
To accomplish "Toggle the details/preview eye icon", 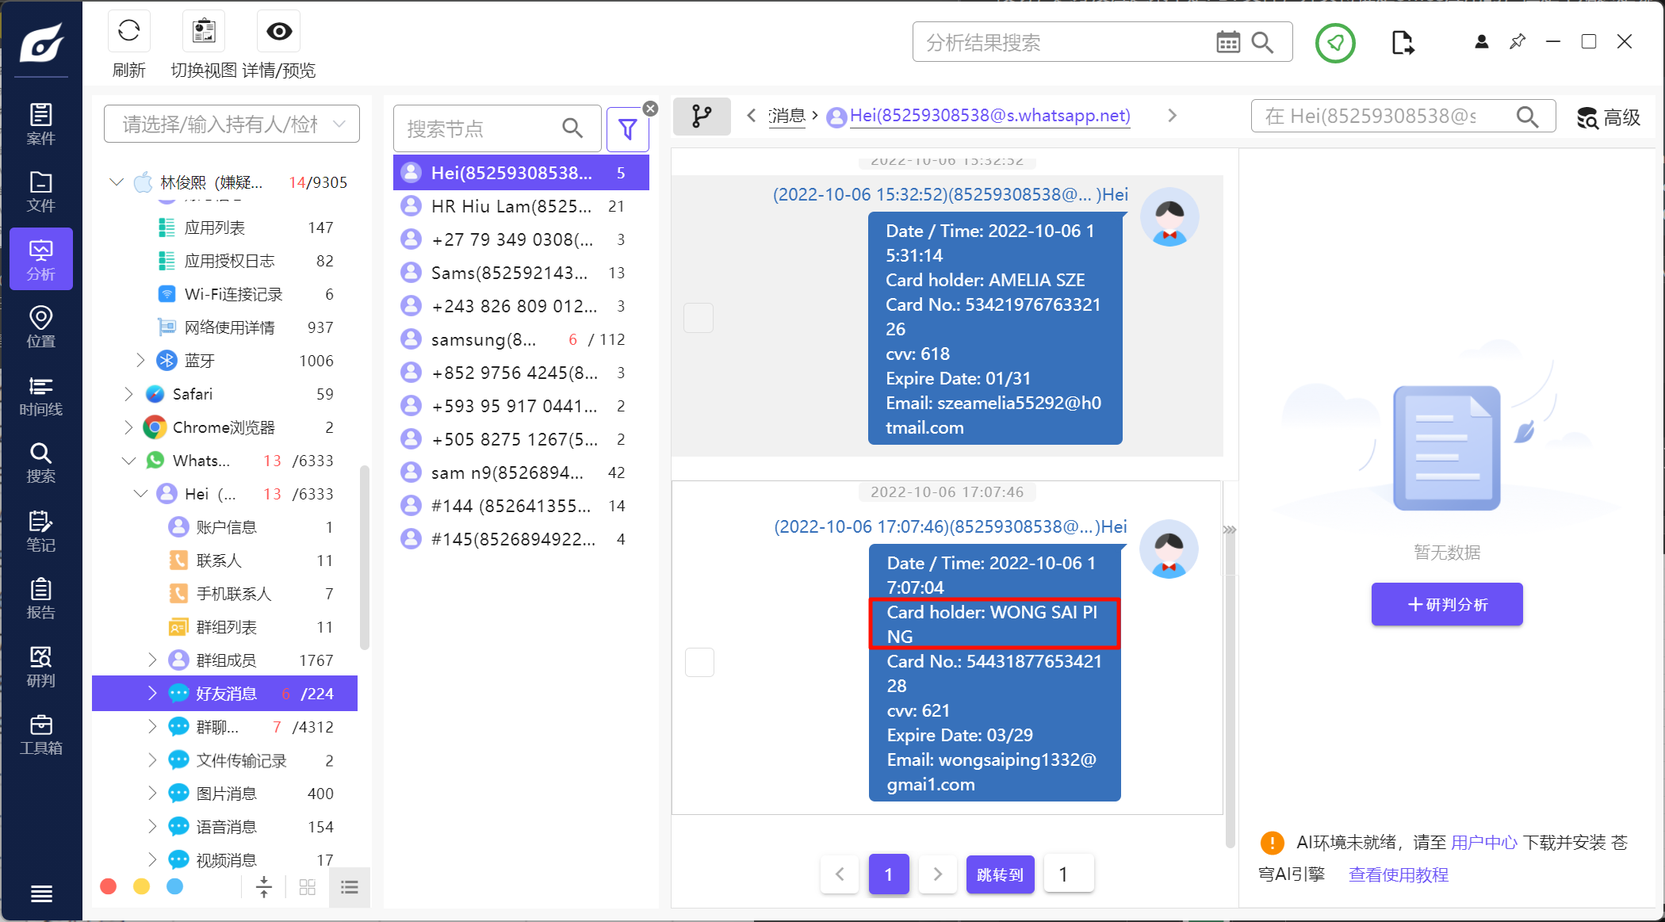I will click(278, 32).
